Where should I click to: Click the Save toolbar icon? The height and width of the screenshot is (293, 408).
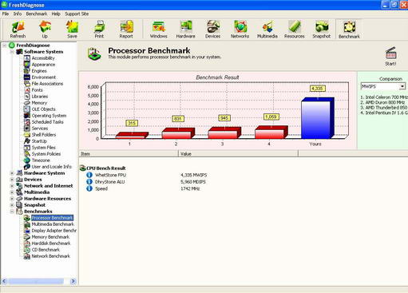click(x=72, y=30)
